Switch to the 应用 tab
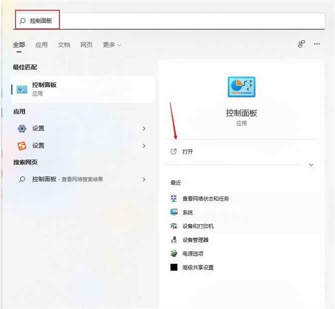The width and height of the screenshot is (335, 309). tap(41, 45)
